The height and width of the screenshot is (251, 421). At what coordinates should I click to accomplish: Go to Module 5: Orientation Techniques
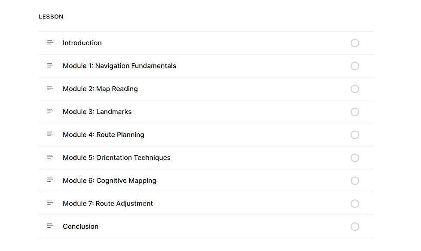(116, 158)
